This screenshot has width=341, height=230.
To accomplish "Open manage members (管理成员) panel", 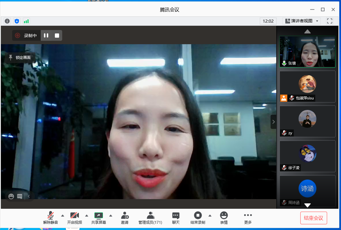I will [150, 218].
